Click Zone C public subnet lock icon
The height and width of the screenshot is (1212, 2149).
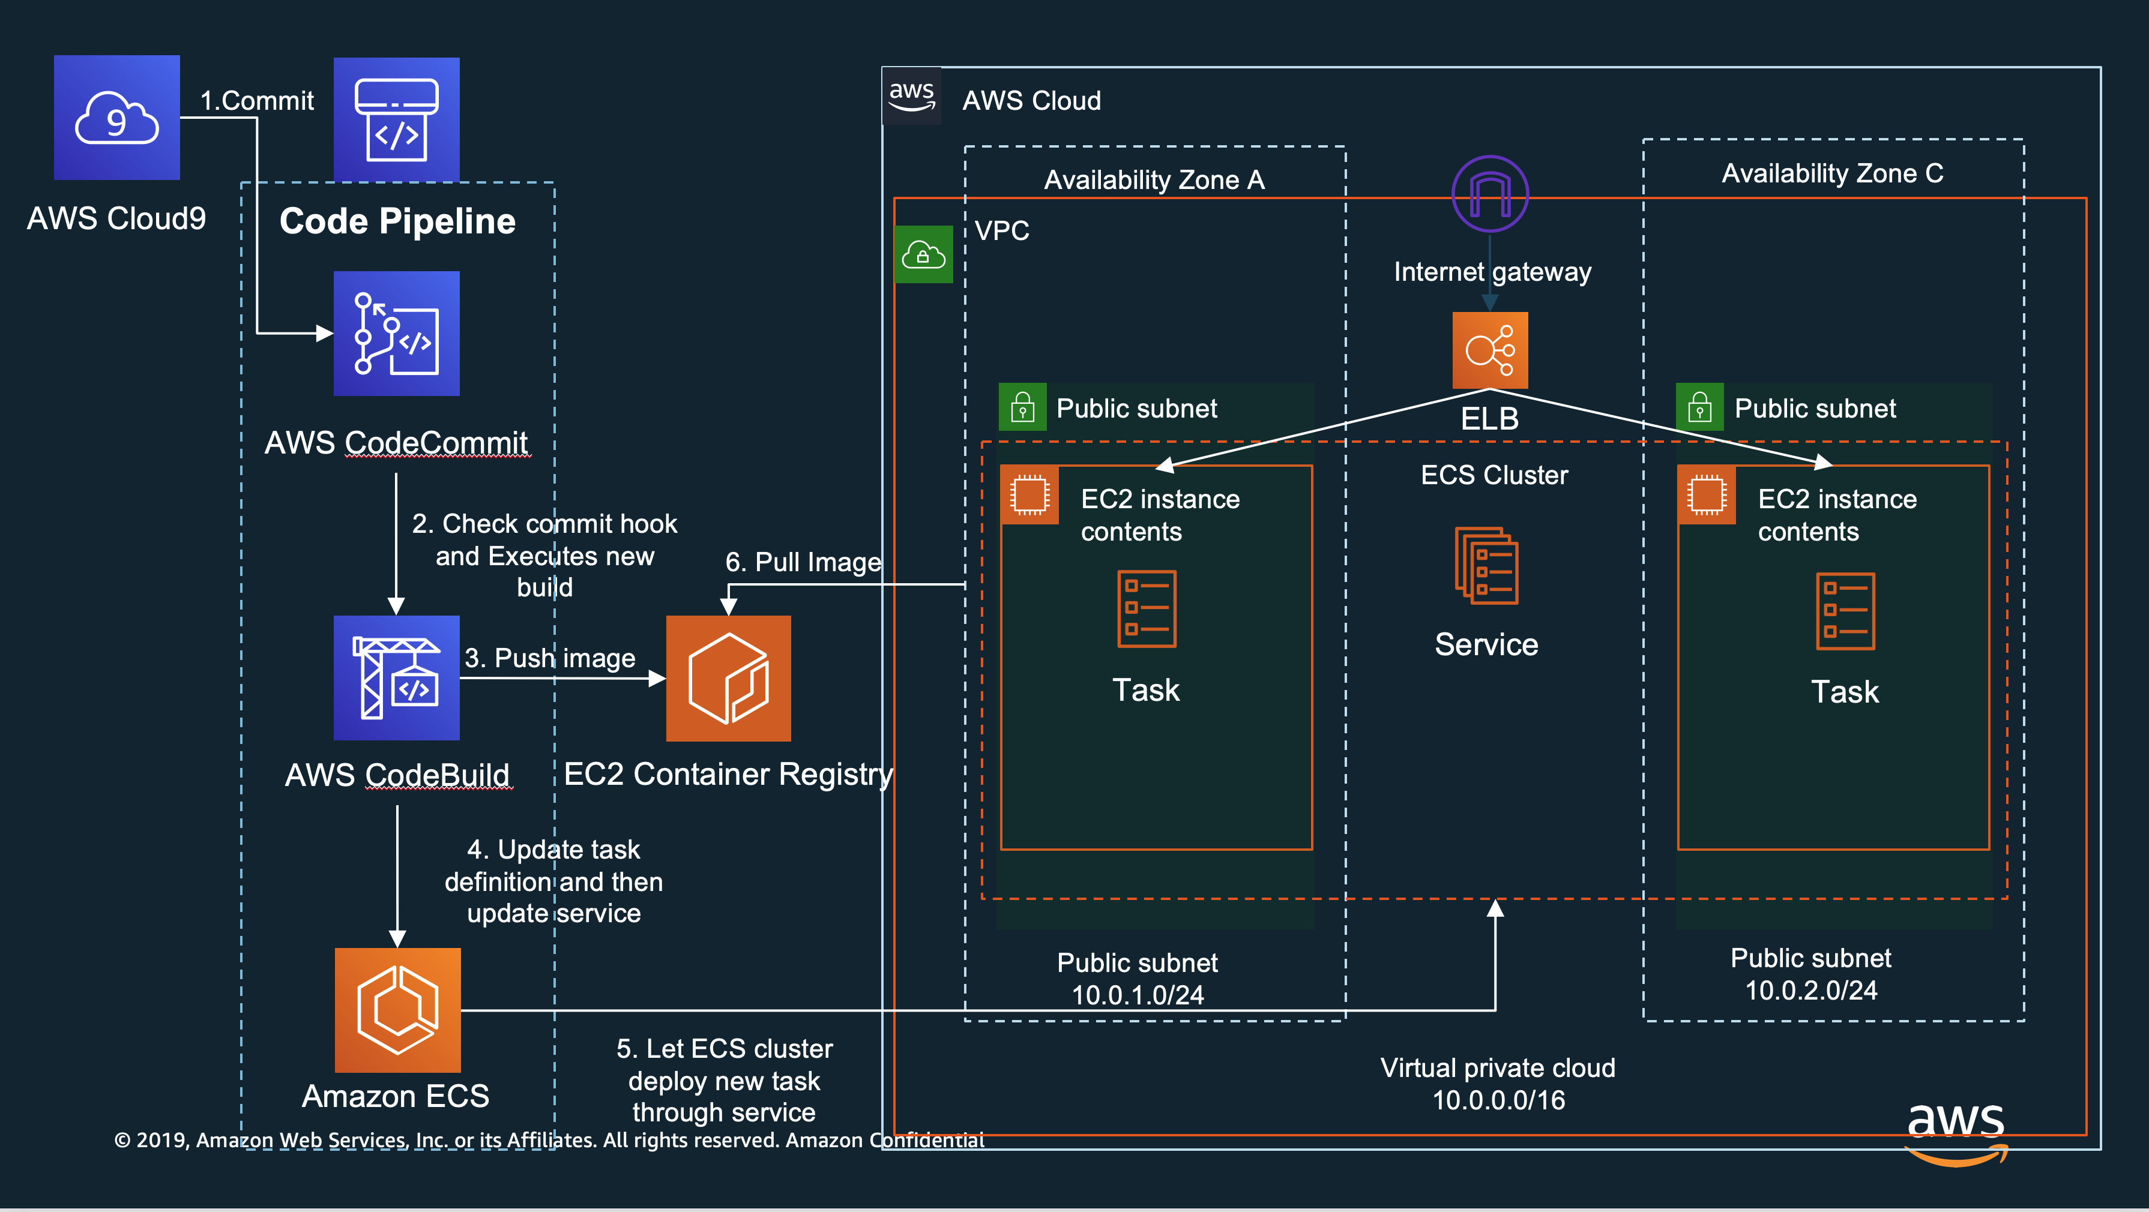tap(1700, 408)
